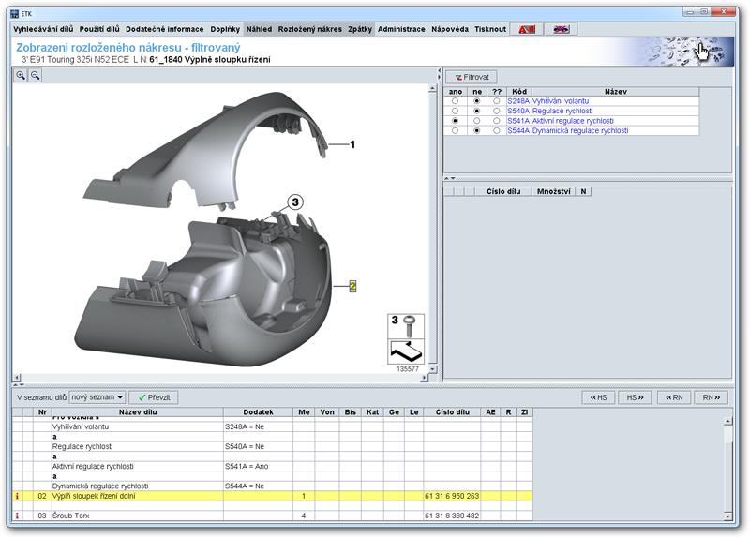Click part number 61 31 8 380 482
This screenshot has width=750, height=538.
coord(452,516)
